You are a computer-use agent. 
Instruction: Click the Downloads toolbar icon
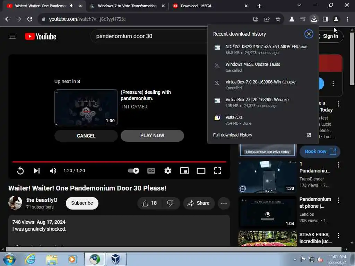pyautogui.click(x=314, y=19)
